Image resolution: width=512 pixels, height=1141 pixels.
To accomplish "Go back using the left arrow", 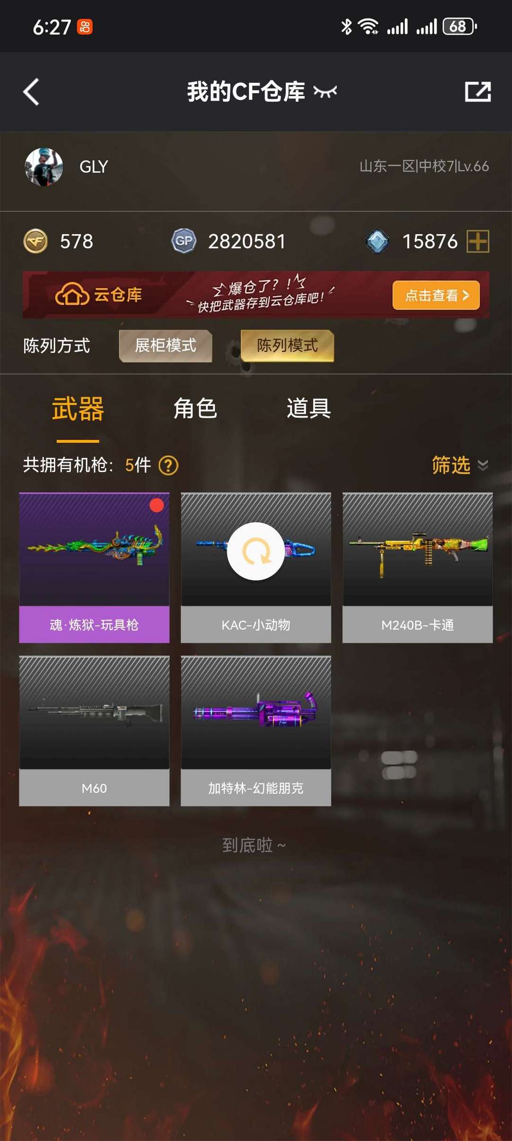I will [31, 92].
